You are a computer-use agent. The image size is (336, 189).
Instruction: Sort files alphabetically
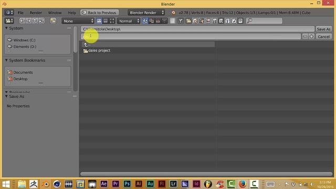pyautogui.click(x=145, y=21)
